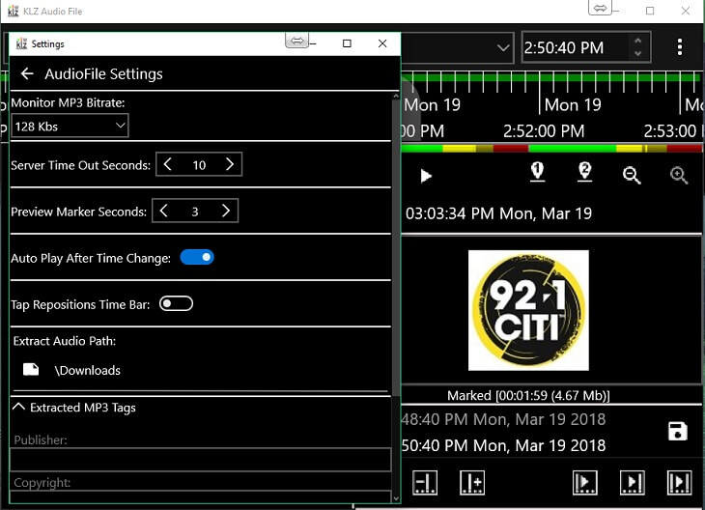This screenshot has width=705, height=510.
Task: Click the settings panel vertical scrollbar
Action: [x=396, y=247]
